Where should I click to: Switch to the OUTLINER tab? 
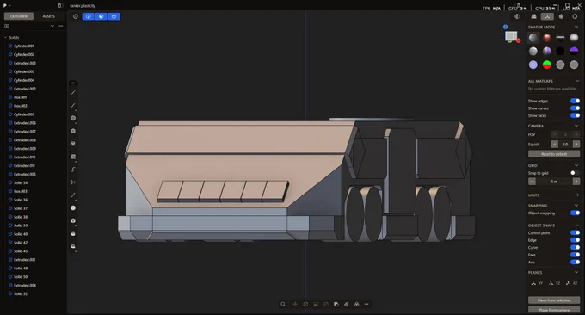pyautogui.click(x=19, y=16)
